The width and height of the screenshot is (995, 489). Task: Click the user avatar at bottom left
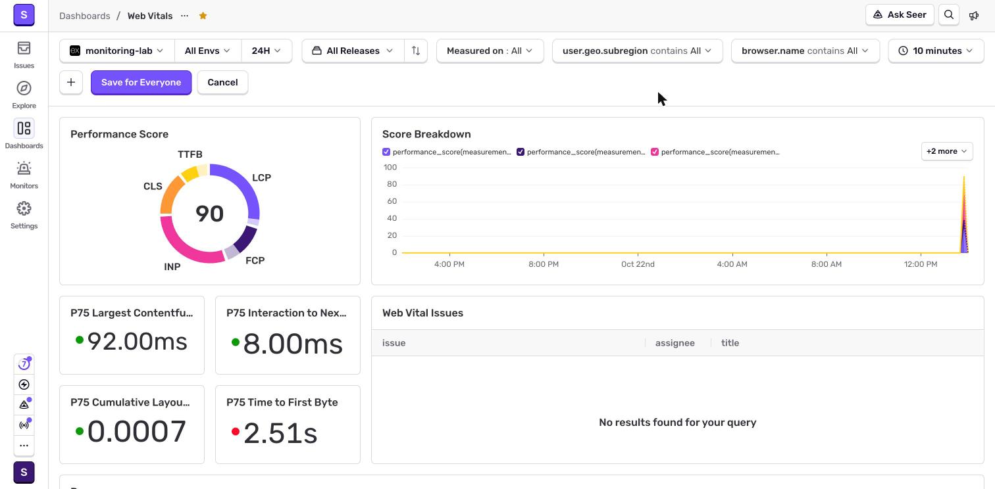click(24, 472)
